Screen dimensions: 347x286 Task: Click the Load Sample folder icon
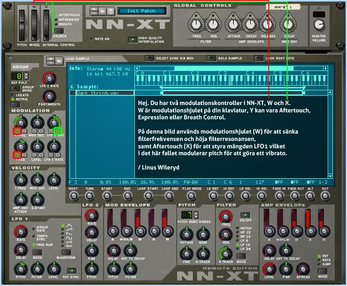click(59, 60)
